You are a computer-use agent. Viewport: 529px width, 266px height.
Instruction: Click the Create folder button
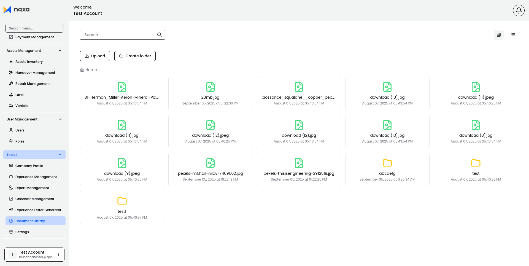click(135, 56)
